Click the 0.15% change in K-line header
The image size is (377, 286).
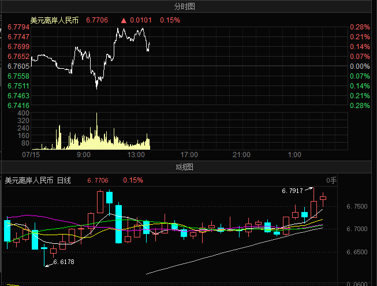[133, 180]
